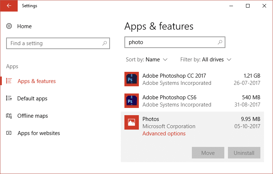Maximize the Settings window
273x174 pixels.
pyautogui.click(x=248, y=6)
